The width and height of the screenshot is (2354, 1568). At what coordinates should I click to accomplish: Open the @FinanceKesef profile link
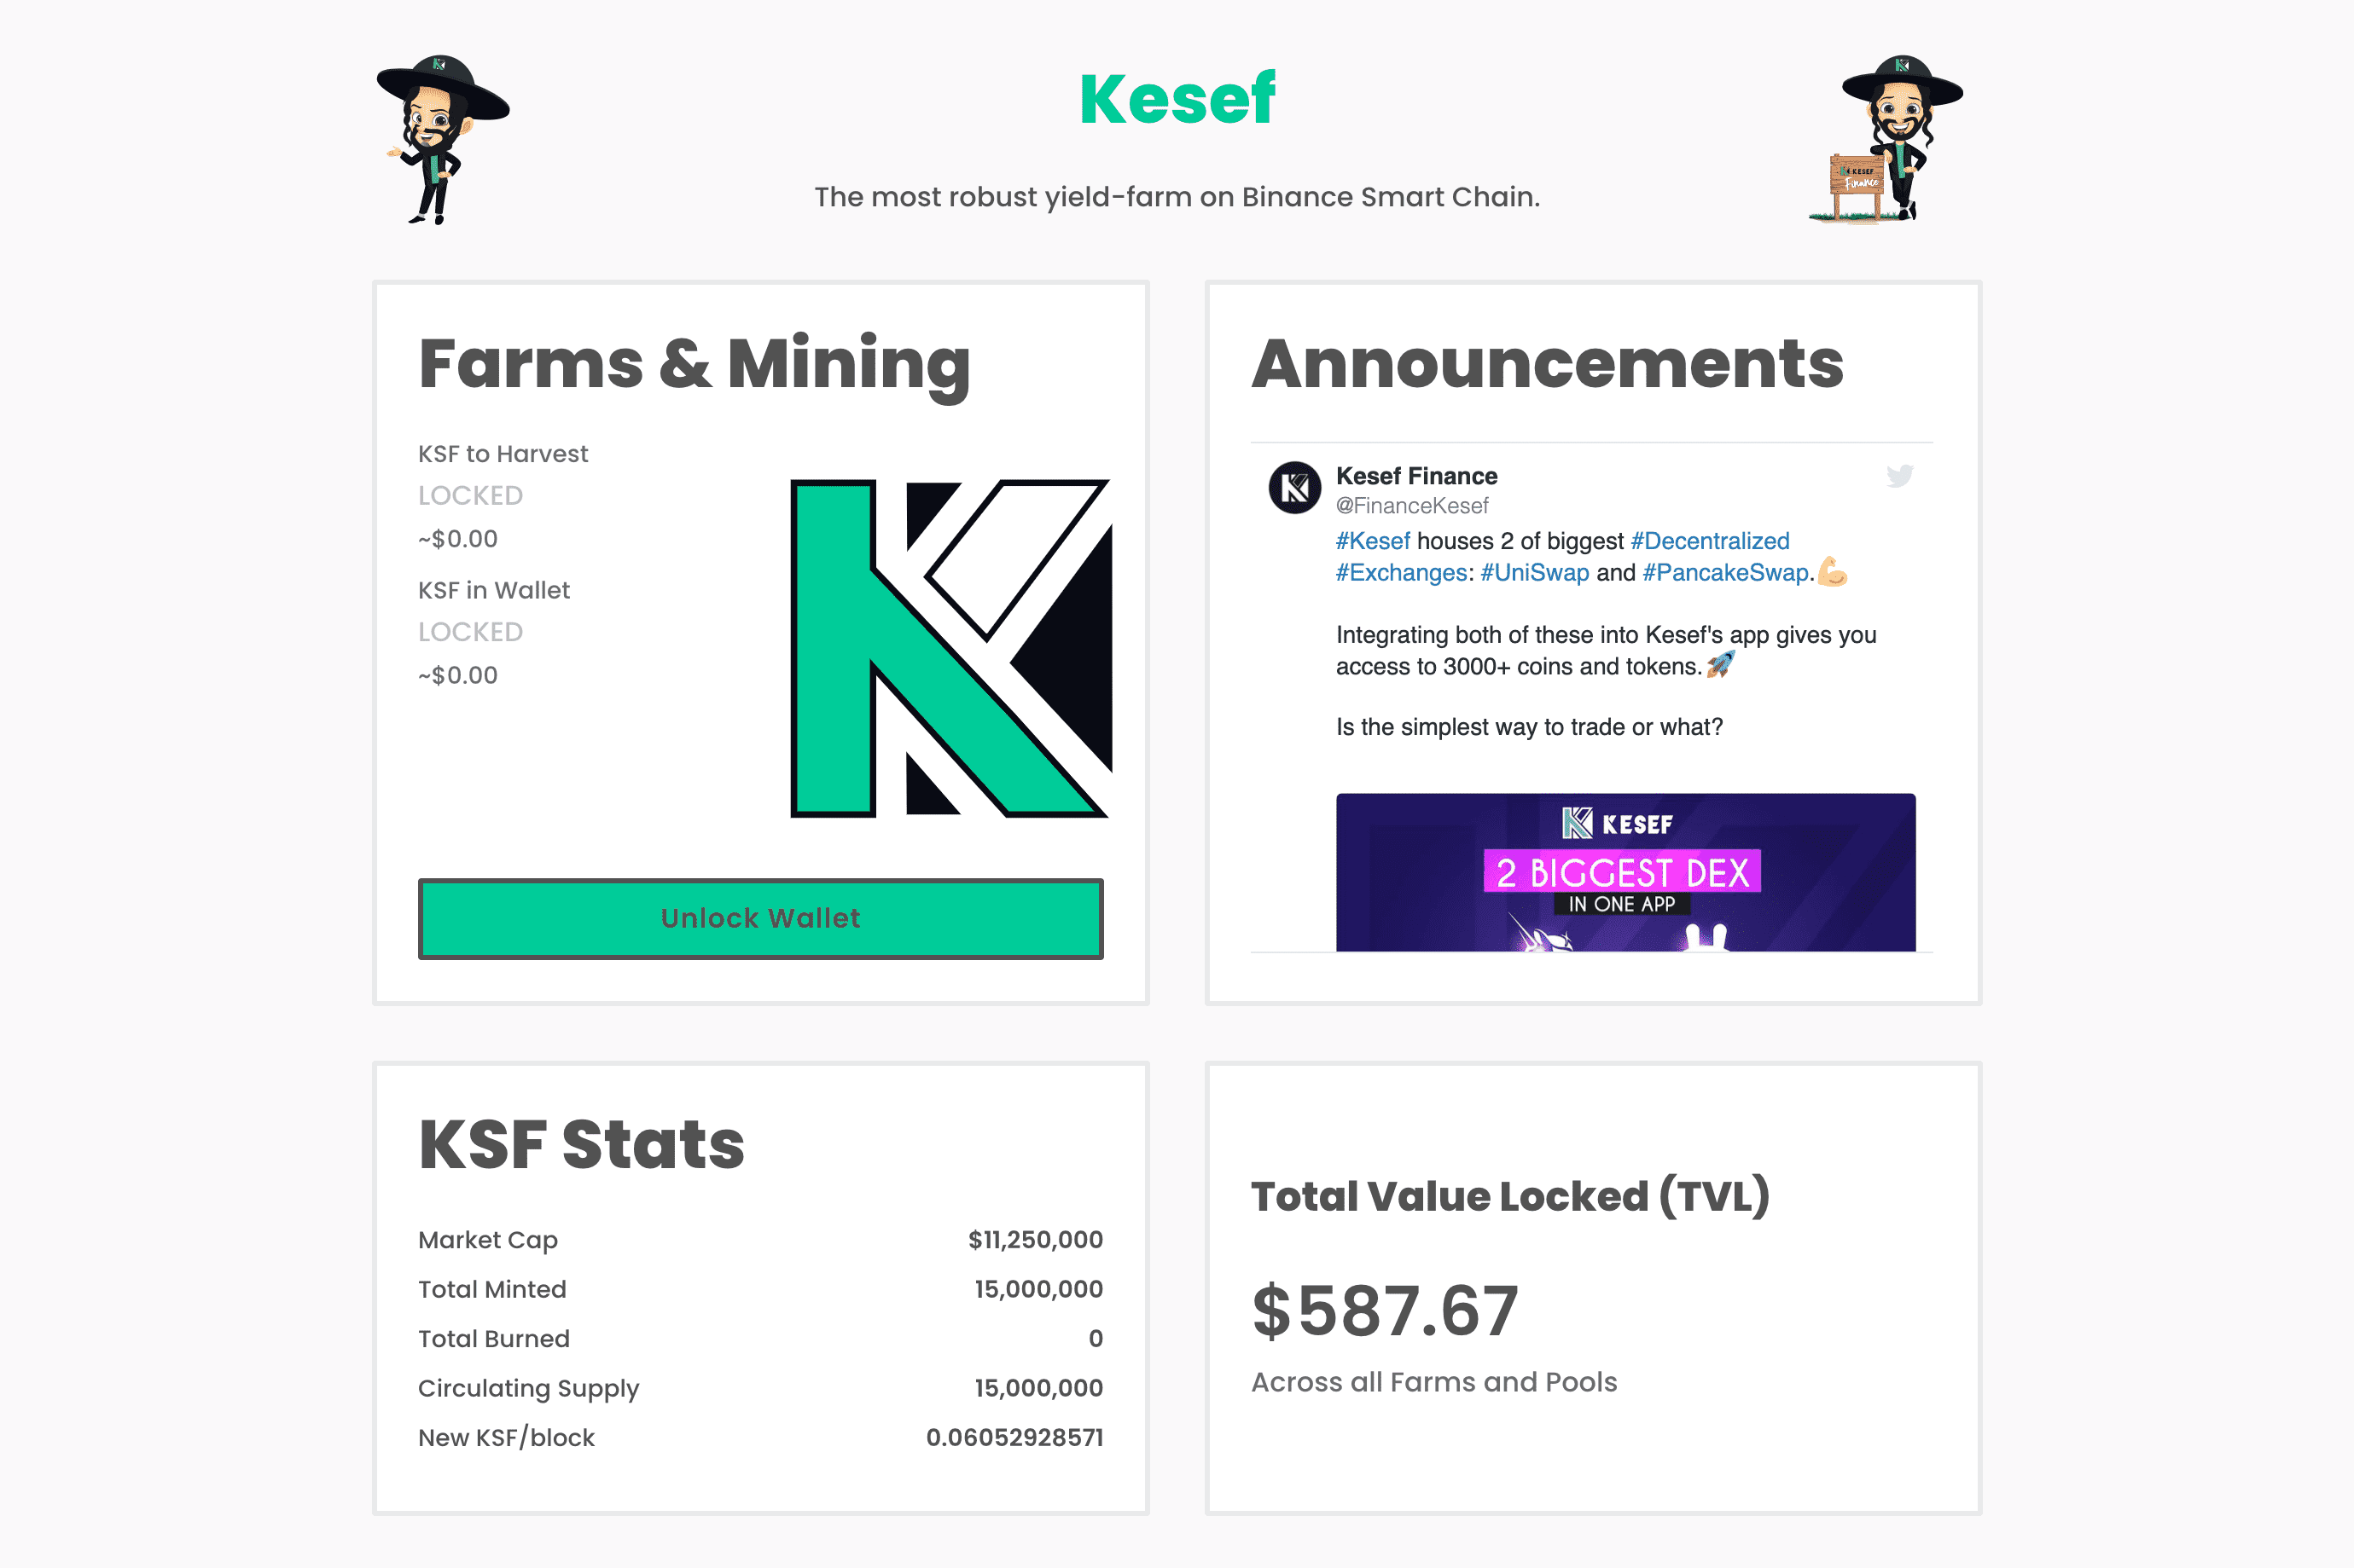pyautogui.click(x=1411, y=506)
